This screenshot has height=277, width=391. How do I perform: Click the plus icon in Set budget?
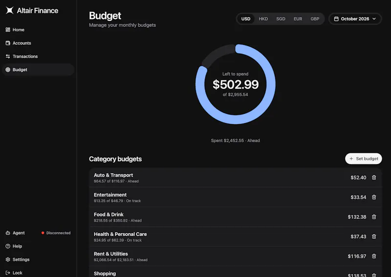[351, 159]
